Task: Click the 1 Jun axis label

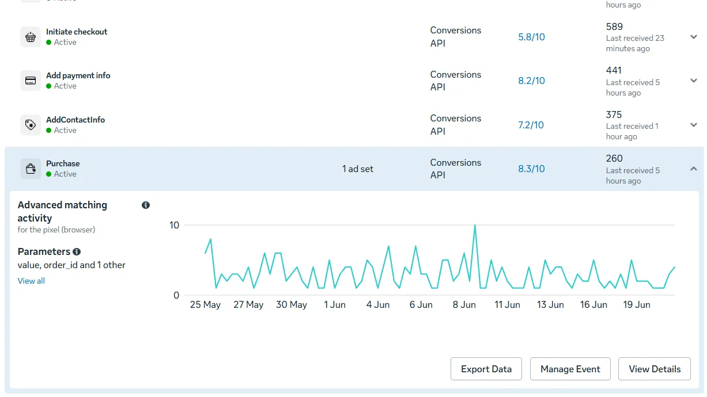Action: tap(335, 304)
